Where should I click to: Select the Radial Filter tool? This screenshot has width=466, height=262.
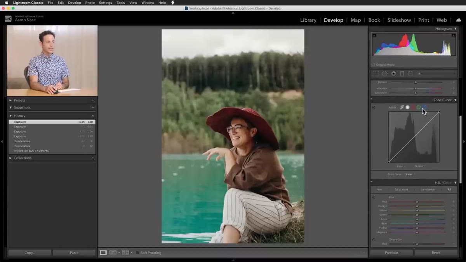coord(410,74)
